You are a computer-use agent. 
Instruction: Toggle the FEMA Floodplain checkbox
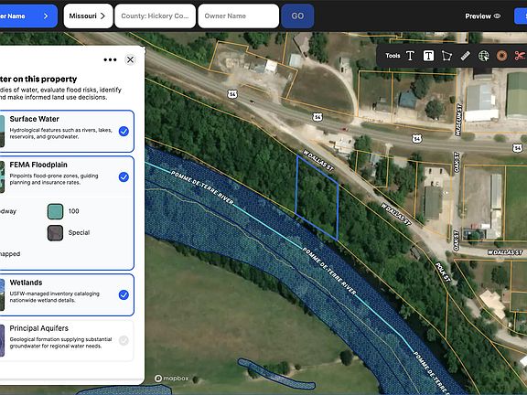click(x=124, y=176)
